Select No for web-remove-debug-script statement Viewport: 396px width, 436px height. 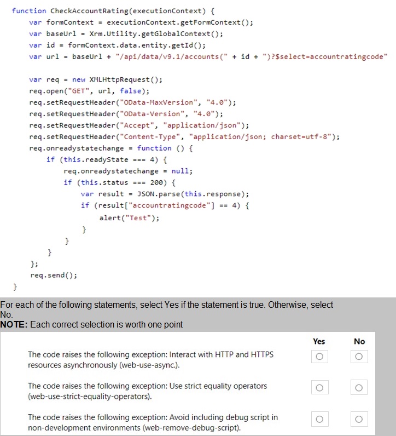tap(359, 420)
